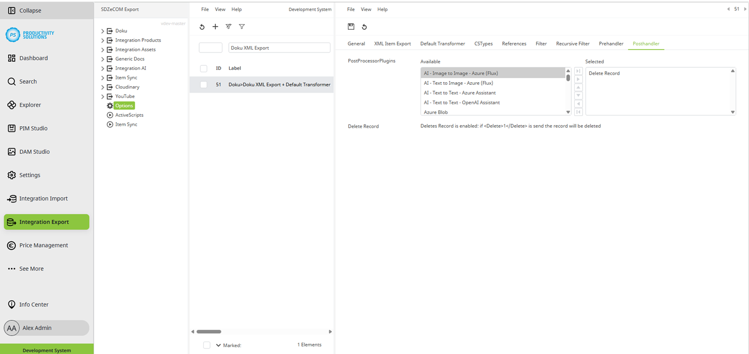Reload the Posthandler settings panel
749x354 pixels.
point(365,27)
